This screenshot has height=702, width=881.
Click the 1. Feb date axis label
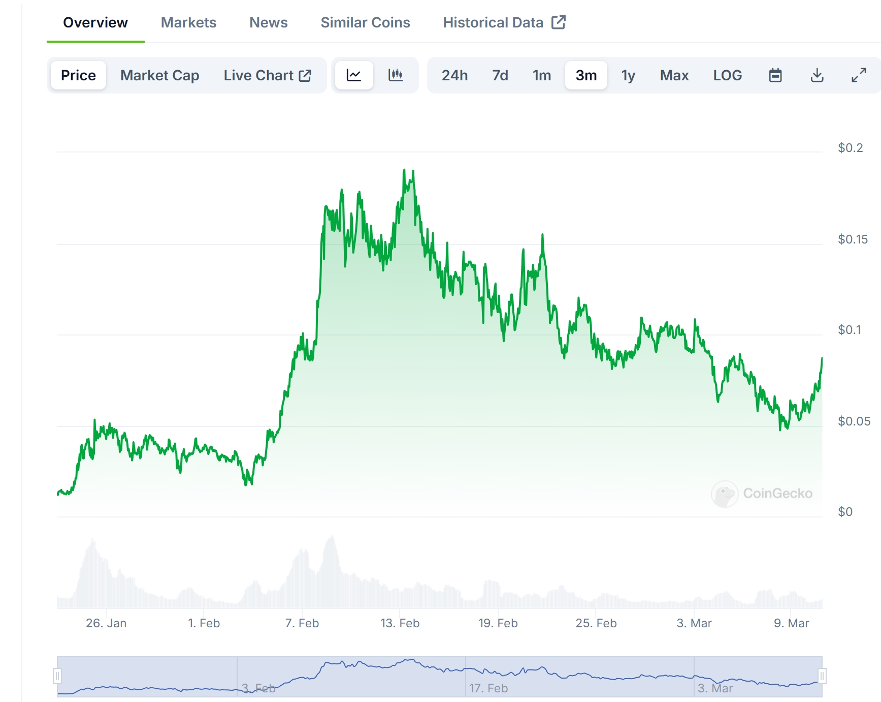[x=204, y=623]
